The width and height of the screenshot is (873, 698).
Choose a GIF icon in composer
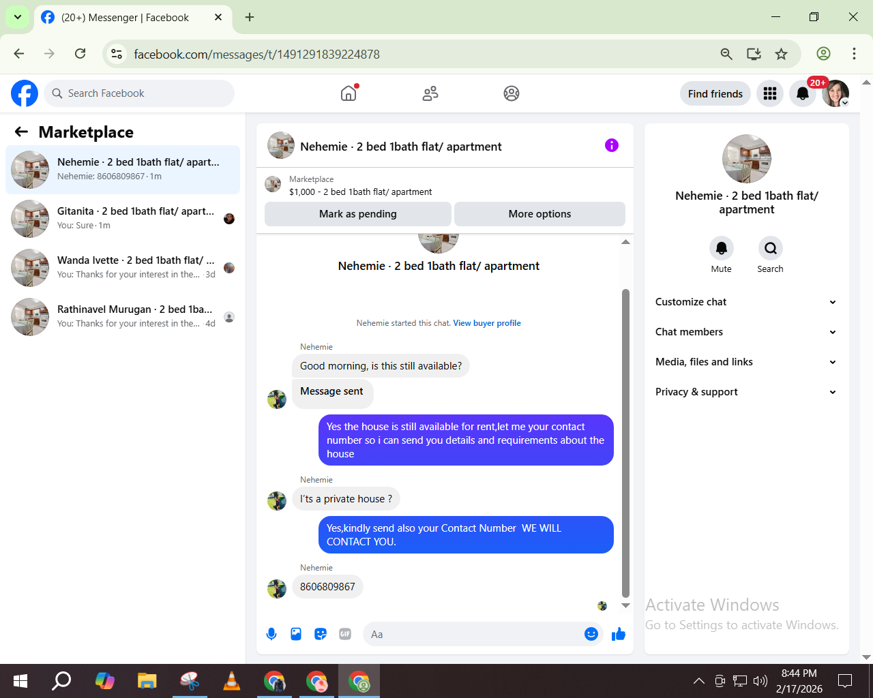[x=345, y=634]
